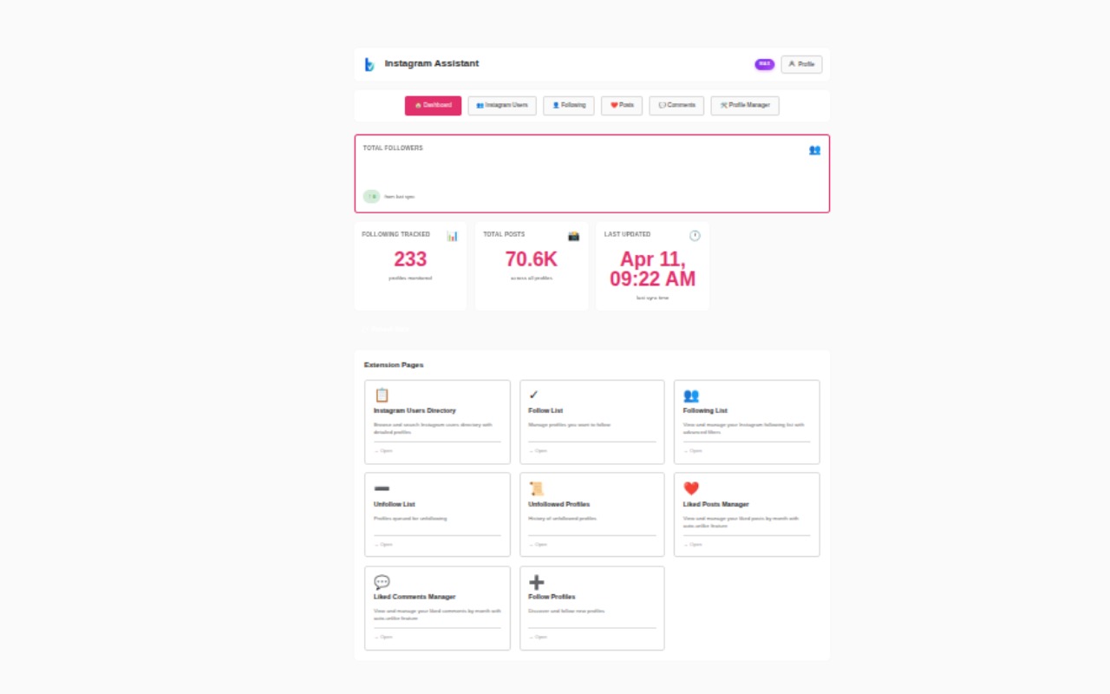Click the Apr 11, 09:22 AM timestamp
Image resolution: width=1110 pixels, height=694 pixels.
[x=652, y=269]
